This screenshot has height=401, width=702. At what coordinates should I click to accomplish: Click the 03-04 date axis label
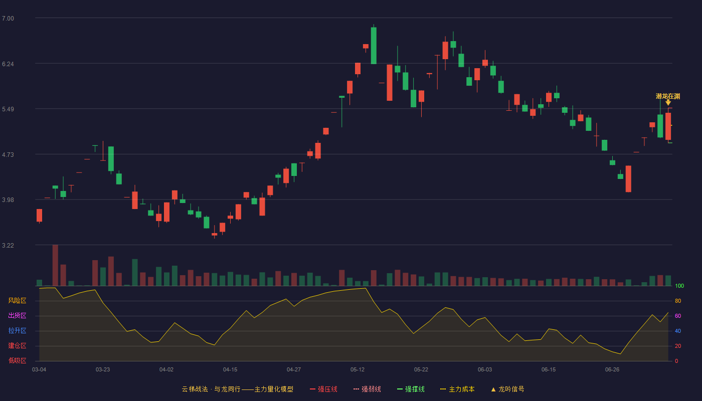coord(39,369)
